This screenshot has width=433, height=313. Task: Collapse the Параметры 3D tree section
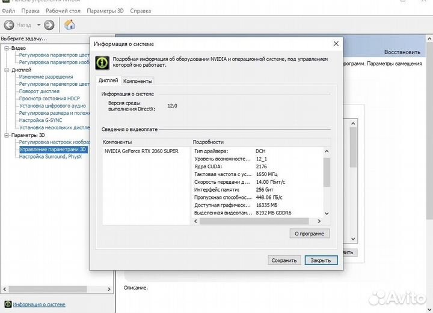[7, 135]
